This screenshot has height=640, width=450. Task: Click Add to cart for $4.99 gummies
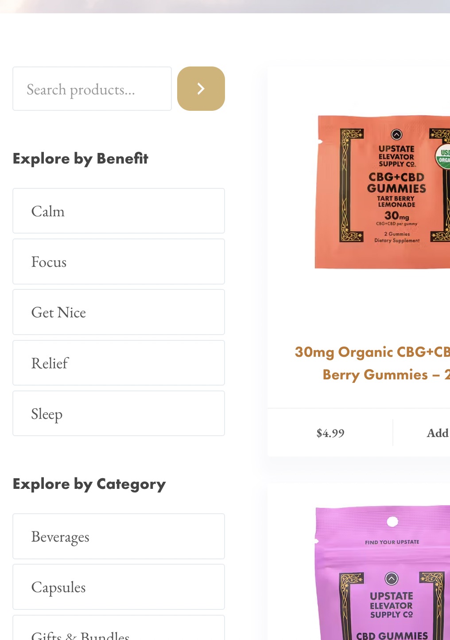click(x=438, y=433)
